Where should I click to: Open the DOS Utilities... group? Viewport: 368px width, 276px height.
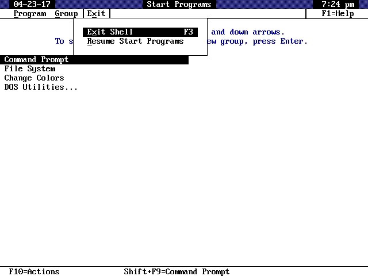tap(41, 87)
